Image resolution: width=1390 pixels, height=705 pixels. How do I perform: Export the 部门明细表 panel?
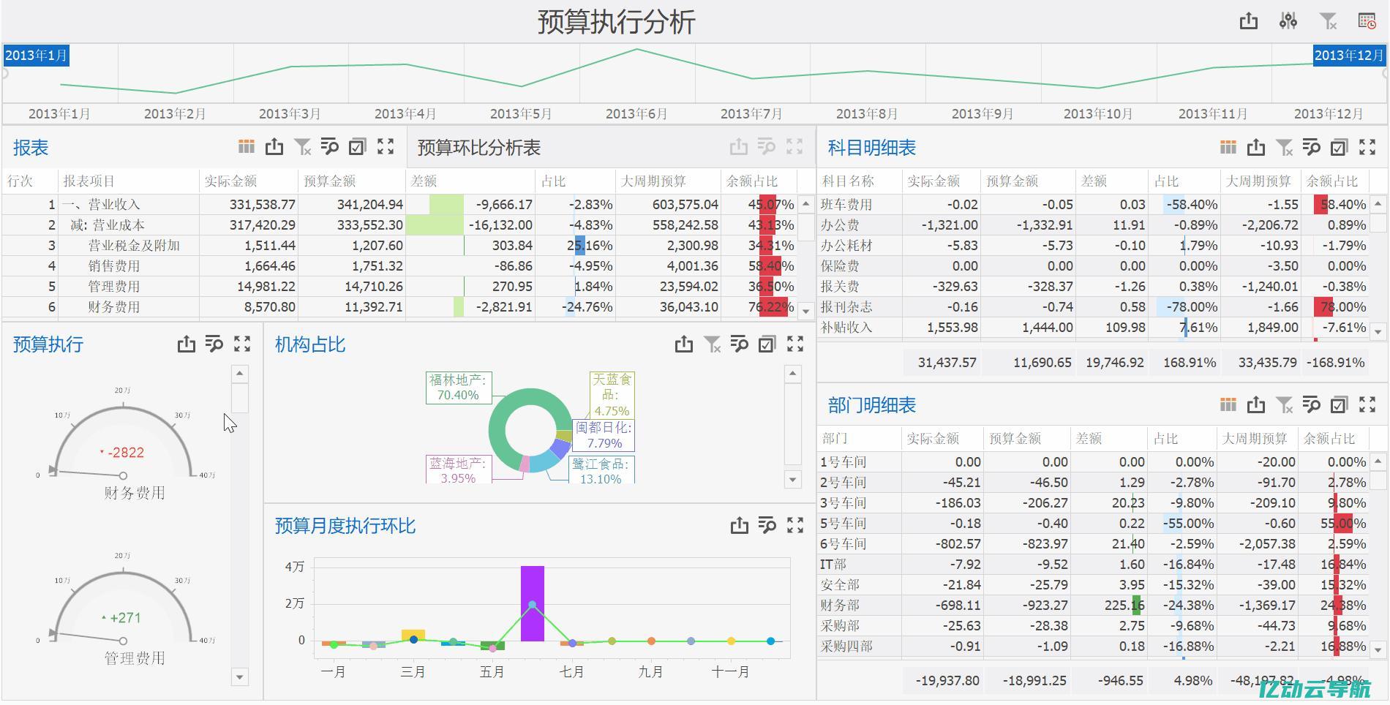(x=1256, y=404)
